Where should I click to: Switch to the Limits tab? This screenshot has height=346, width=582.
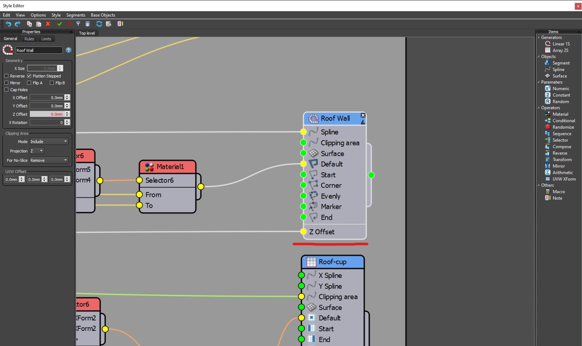click(x=46, y=39)
